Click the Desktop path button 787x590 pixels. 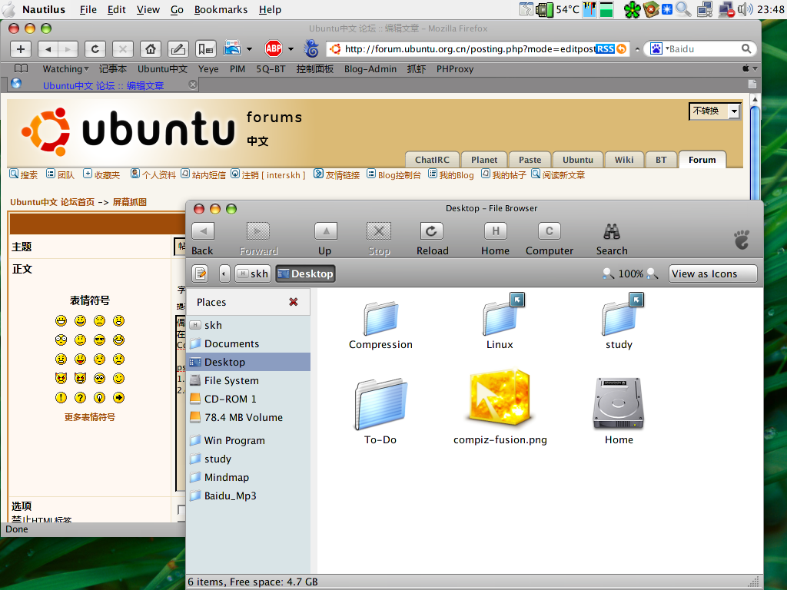click(x=306, y=273)
